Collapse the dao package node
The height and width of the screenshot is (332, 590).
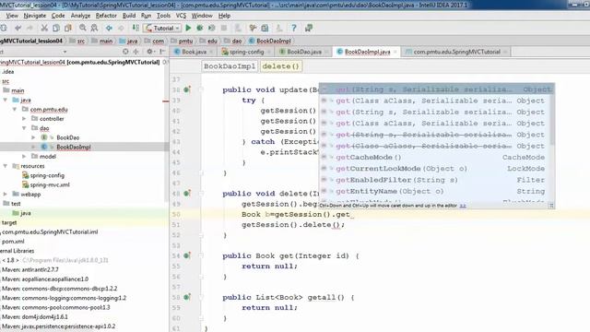(x=24, y=128)
